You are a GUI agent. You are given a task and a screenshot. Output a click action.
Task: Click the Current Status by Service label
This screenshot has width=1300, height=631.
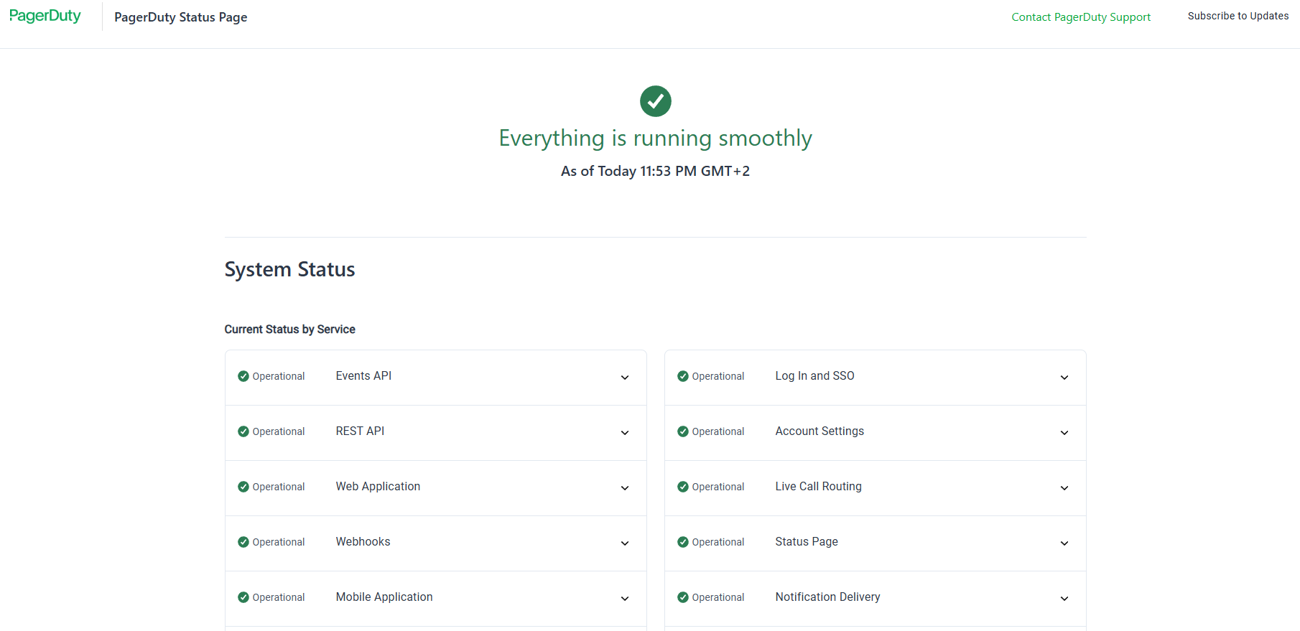pyautogui.click(x=289, y=329)
